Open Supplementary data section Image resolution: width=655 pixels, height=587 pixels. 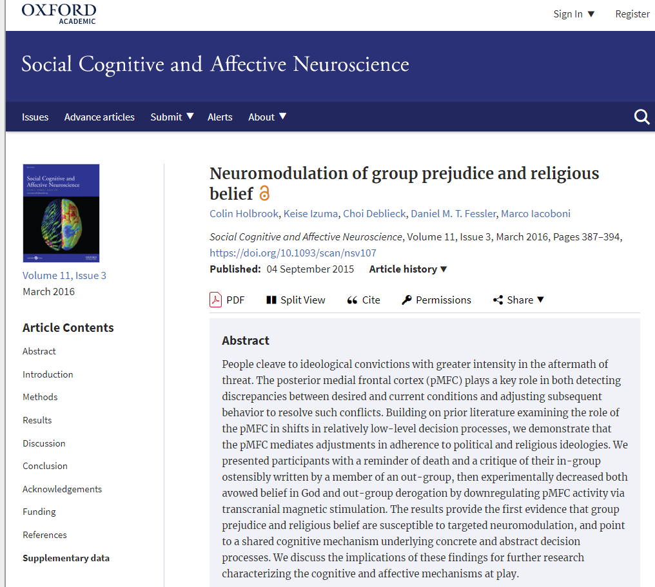pos(66,558)
